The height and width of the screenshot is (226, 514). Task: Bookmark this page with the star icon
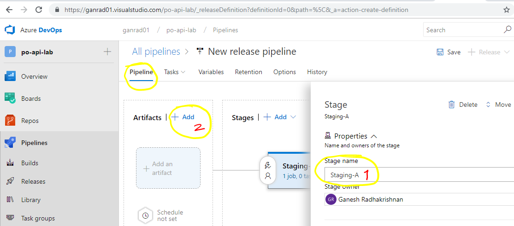coord(507,10)
